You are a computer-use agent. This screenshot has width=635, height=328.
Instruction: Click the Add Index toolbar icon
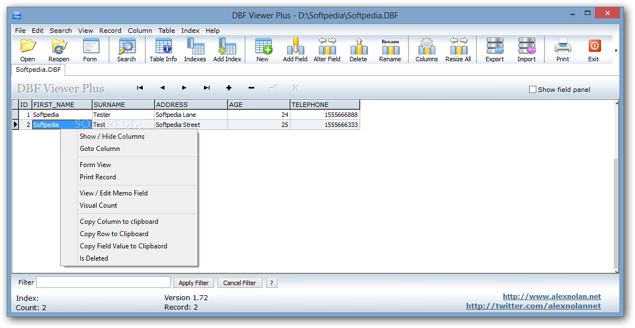[x=227, y=50]
